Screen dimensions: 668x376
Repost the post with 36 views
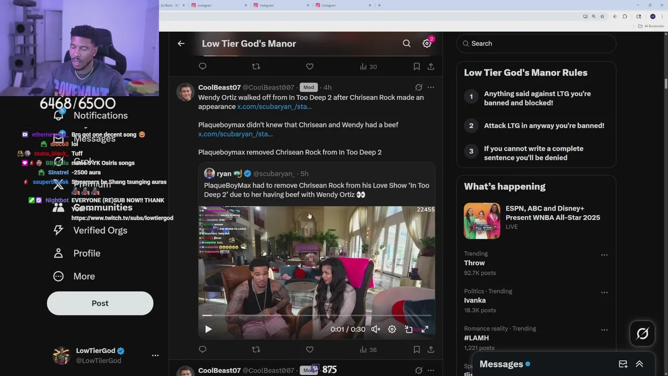(256, 349)
